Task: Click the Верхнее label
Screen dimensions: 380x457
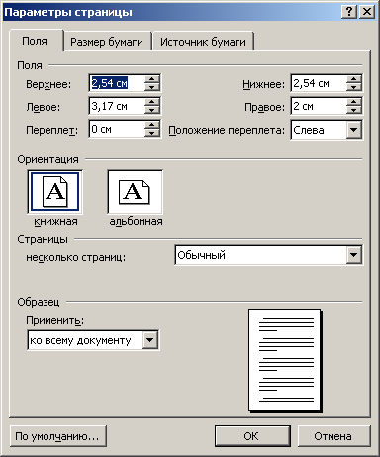Action: 48,84
